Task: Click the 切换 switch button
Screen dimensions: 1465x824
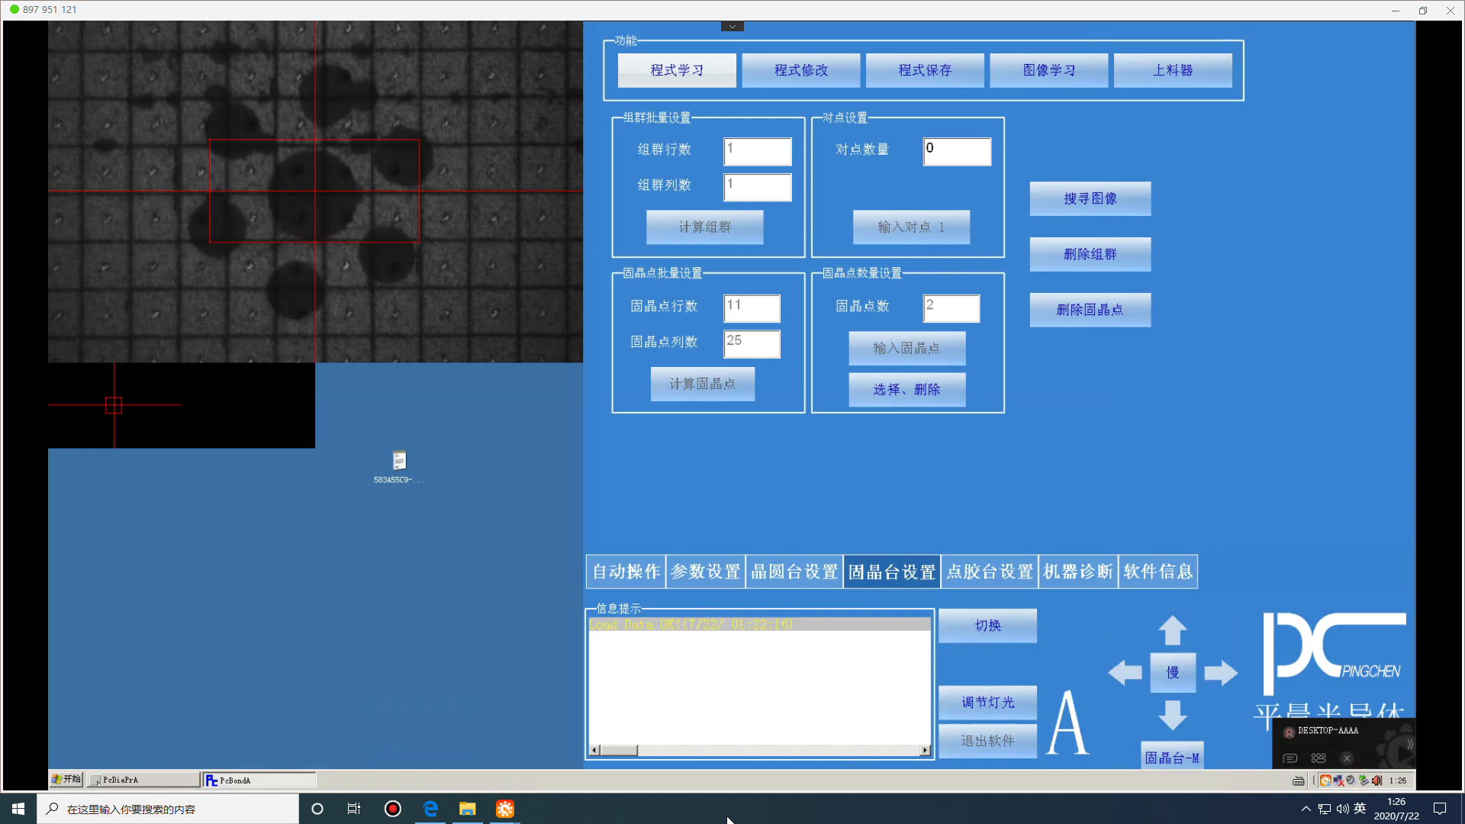Action: click(x=987, y=626)
